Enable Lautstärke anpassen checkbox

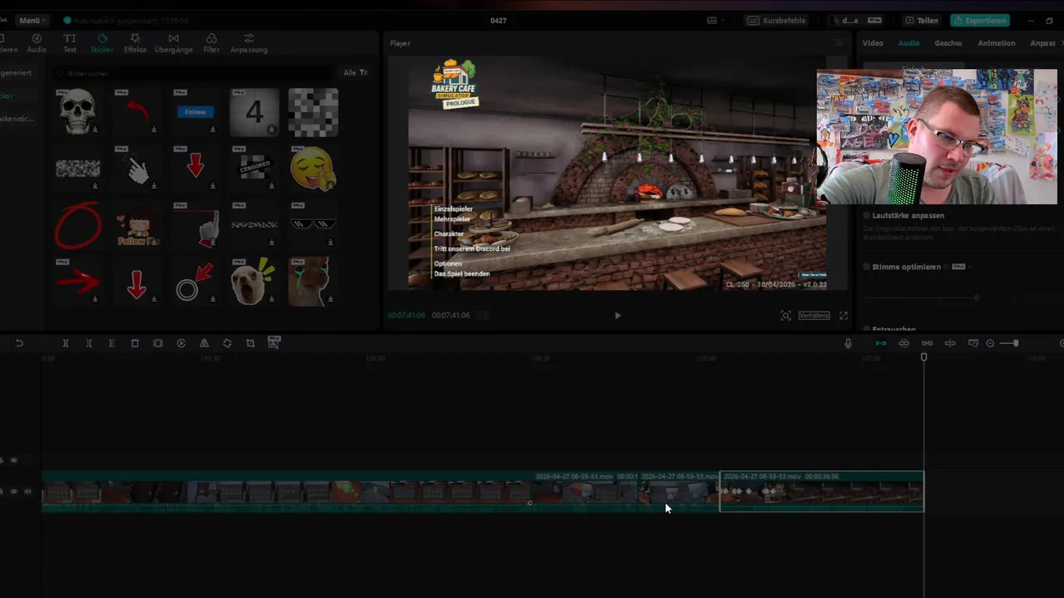866,216
